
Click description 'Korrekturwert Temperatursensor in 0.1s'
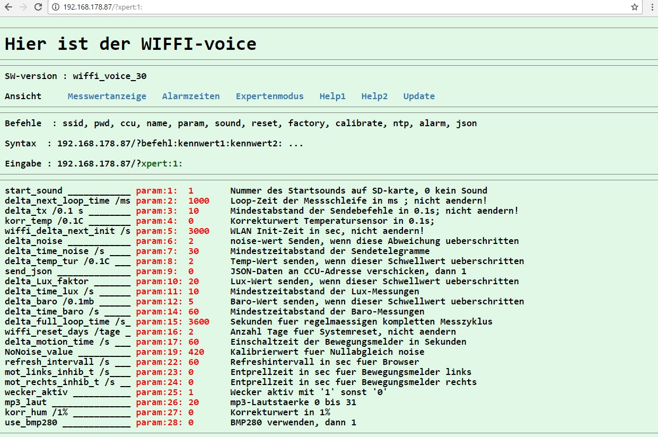[x=332, y=221]
